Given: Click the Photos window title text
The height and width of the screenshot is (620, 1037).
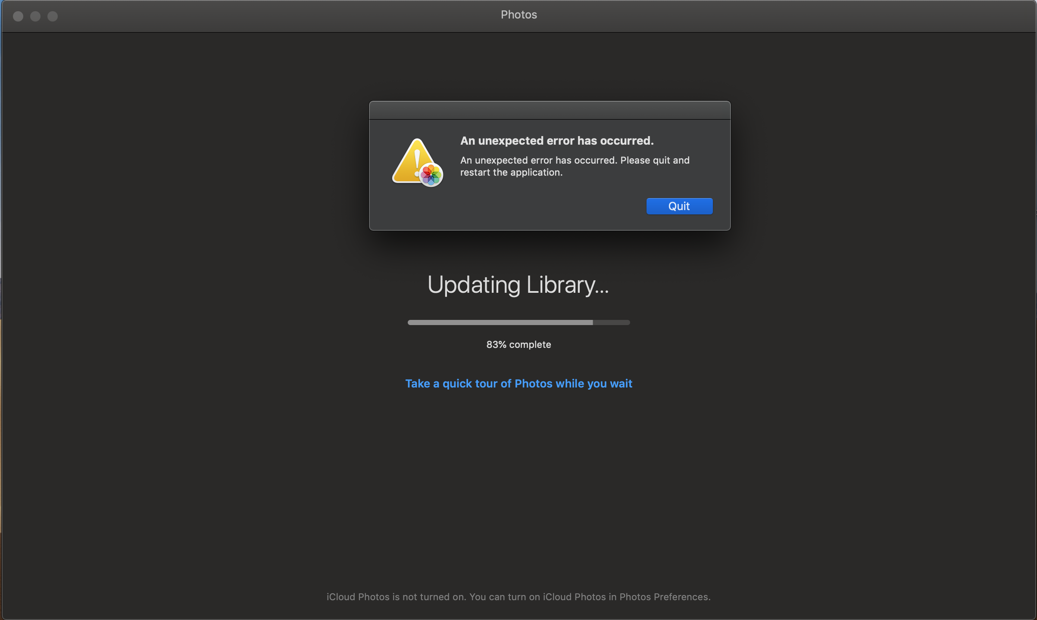Looking at the screenshot, I should tap(518, 15).
